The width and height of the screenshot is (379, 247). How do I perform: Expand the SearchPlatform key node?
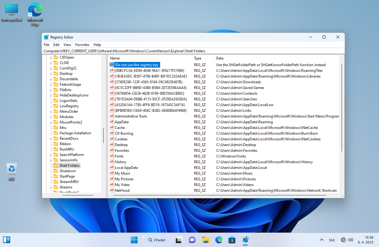(x=51, y=155)
